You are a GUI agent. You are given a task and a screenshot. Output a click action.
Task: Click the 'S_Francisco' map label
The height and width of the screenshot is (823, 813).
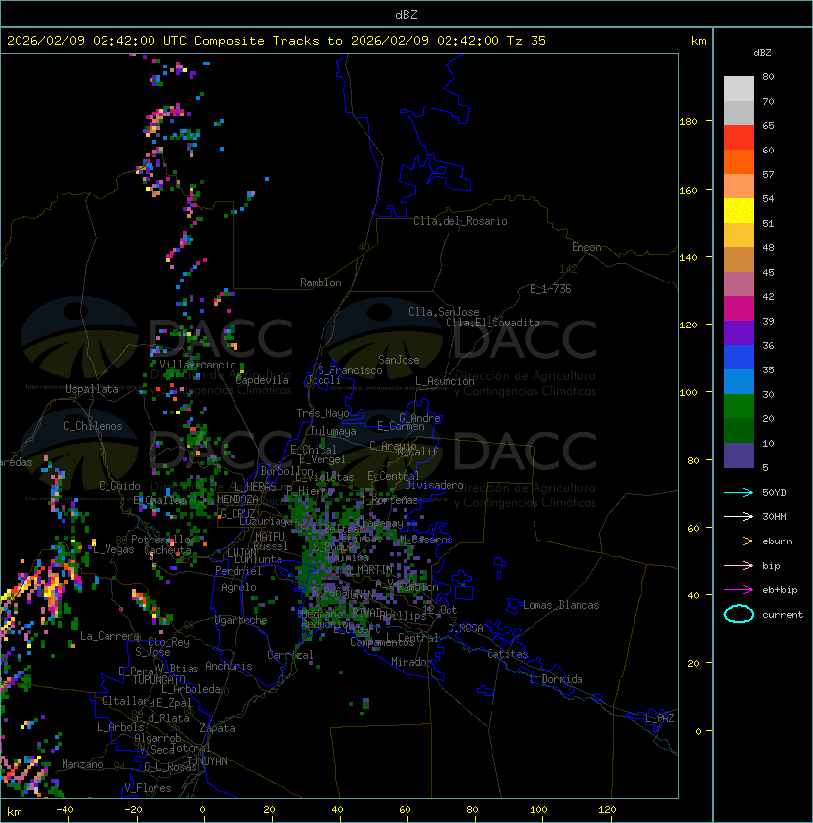tap(350, 370)
